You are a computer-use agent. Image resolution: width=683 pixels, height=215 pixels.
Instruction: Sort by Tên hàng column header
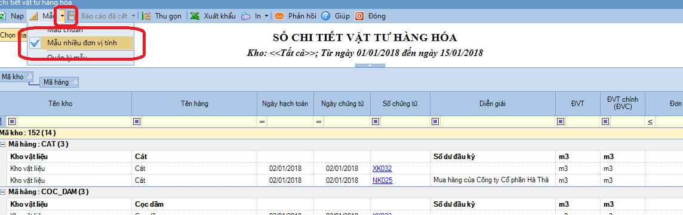pos(194,104)
